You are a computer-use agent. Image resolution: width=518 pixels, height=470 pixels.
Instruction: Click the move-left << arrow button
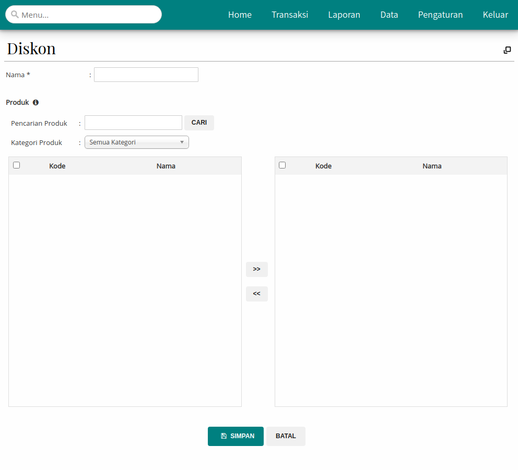[256, 294]
